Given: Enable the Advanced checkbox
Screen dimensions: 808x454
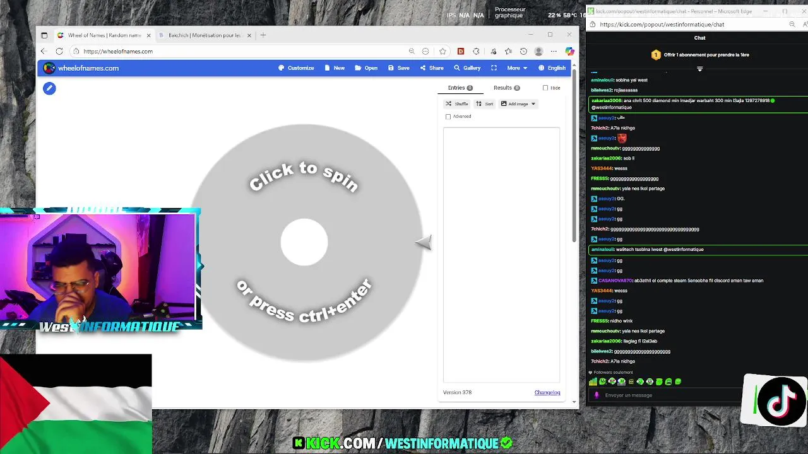Looking at the screenshot, I should (448, 117).
